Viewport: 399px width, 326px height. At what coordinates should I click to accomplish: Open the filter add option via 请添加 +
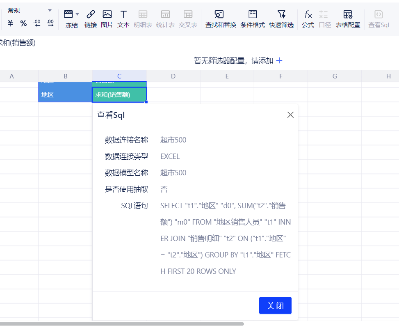pyautogui.click(x=279, y=60)
